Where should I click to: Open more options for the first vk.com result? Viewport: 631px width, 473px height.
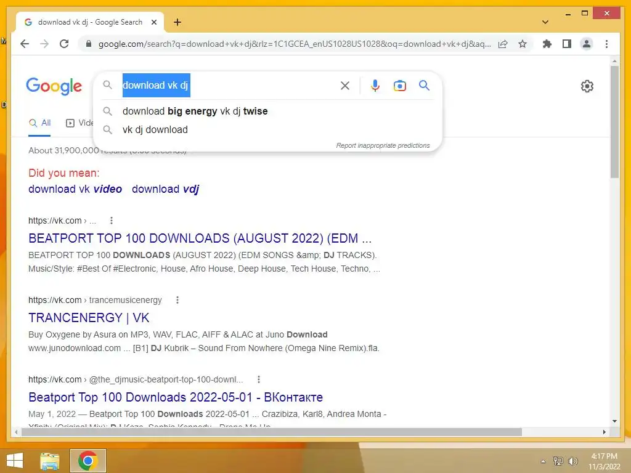point(112,220)
